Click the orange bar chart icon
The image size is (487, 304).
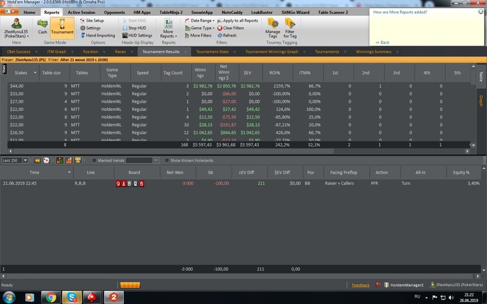tap(69, 160)
